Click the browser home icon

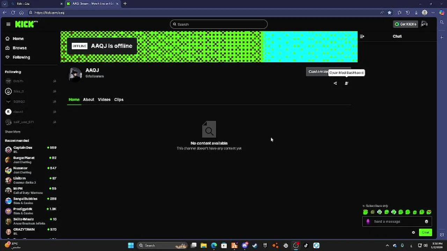click(x=21, y=13)
